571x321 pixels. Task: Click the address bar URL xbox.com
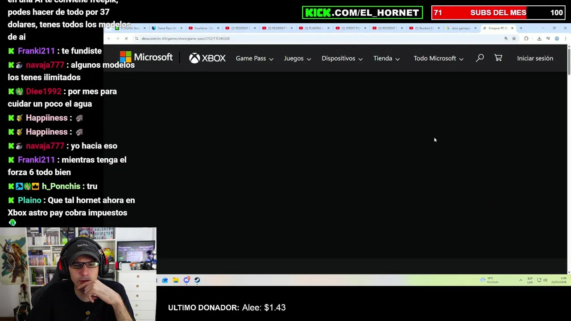point(186,38)
